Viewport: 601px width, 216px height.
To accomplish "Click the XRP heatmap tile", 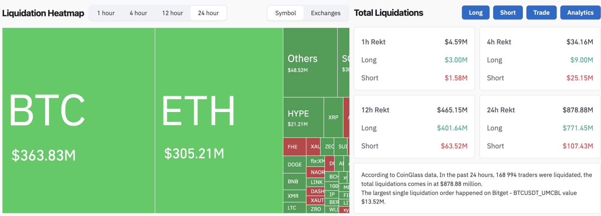I will click(x=333, y=118).
